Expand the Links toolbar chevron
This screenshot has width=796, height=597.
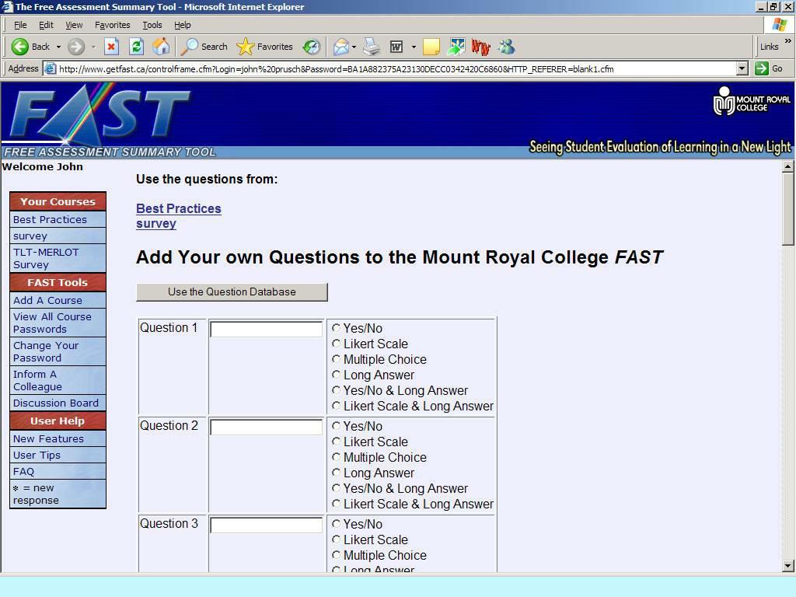788,40
